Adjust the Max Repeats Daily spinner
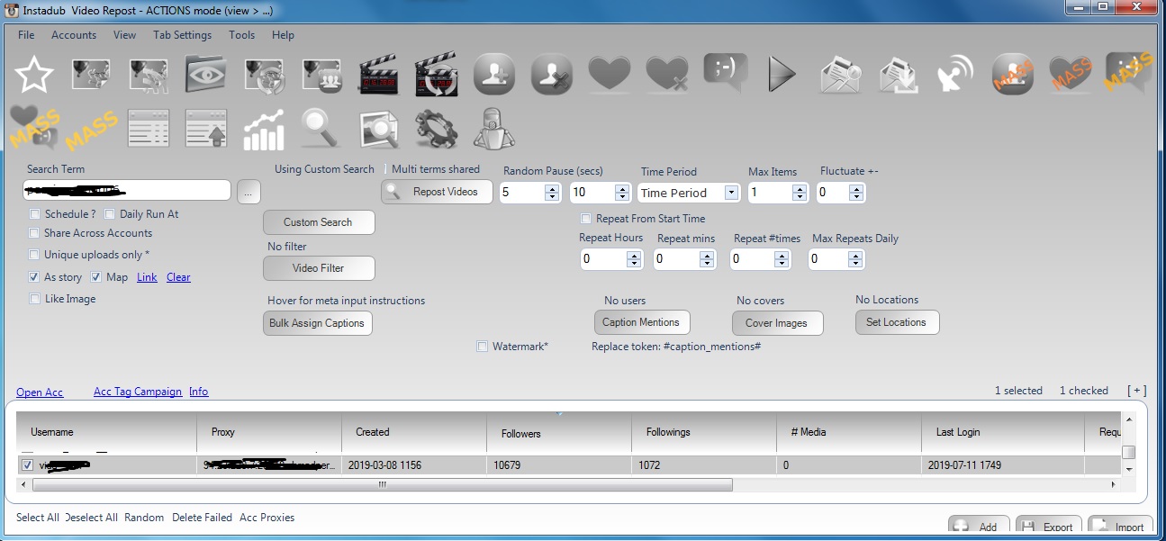This screenshot has width=1166, height=541. click(836, 259)
